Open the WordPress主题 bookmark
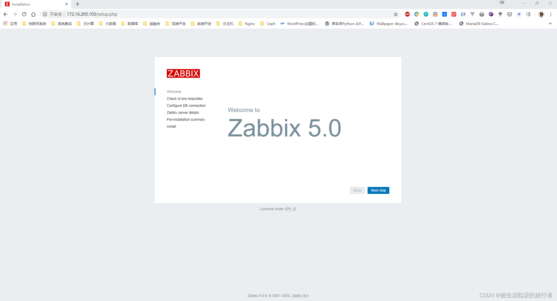557x301 pixels. [x=299, y=24]
